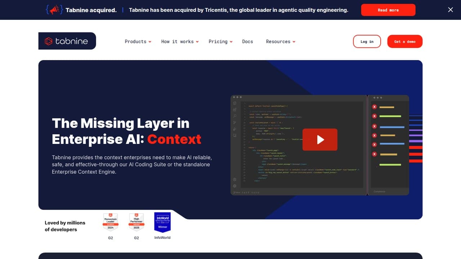461x259 pixels.
Task: Click the G2 Momentum Leader 2024 badge
Action: [111, 222]
